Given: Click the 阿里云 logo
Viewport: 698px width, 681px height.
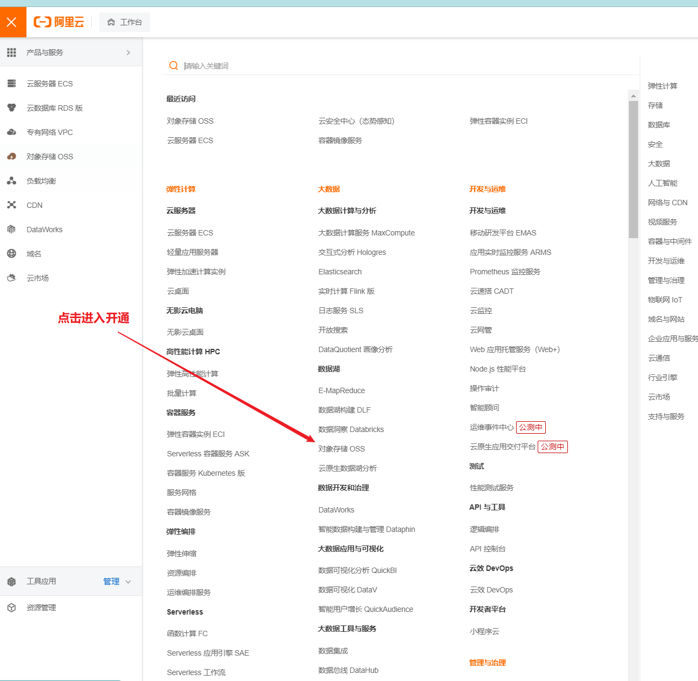Looking at the screenshot, I should point(59,22).
